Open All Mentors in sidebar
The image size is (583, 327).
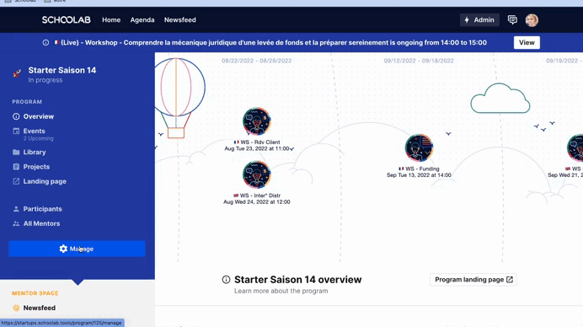point(41,223)
